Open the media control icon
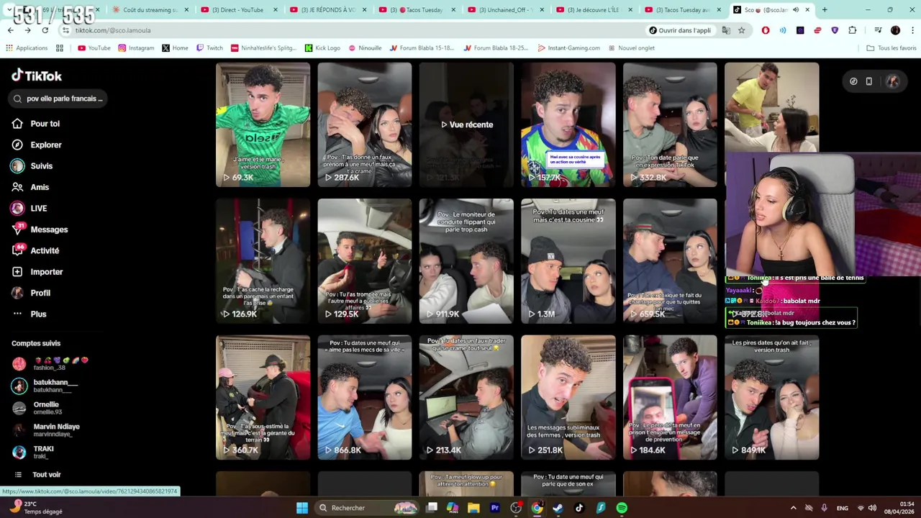This screenshot has width=921, height=518. point(878,30)
